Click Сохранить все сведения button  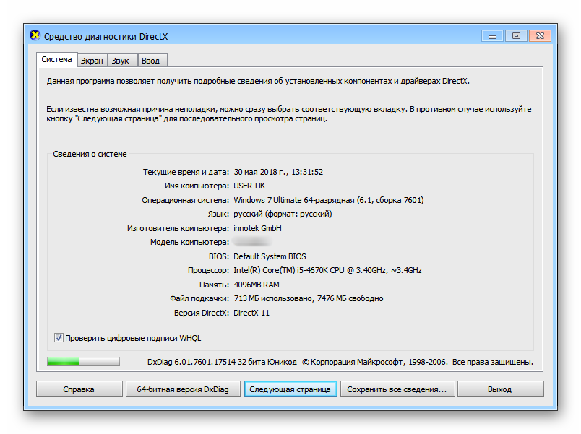[x=397, y=389]
